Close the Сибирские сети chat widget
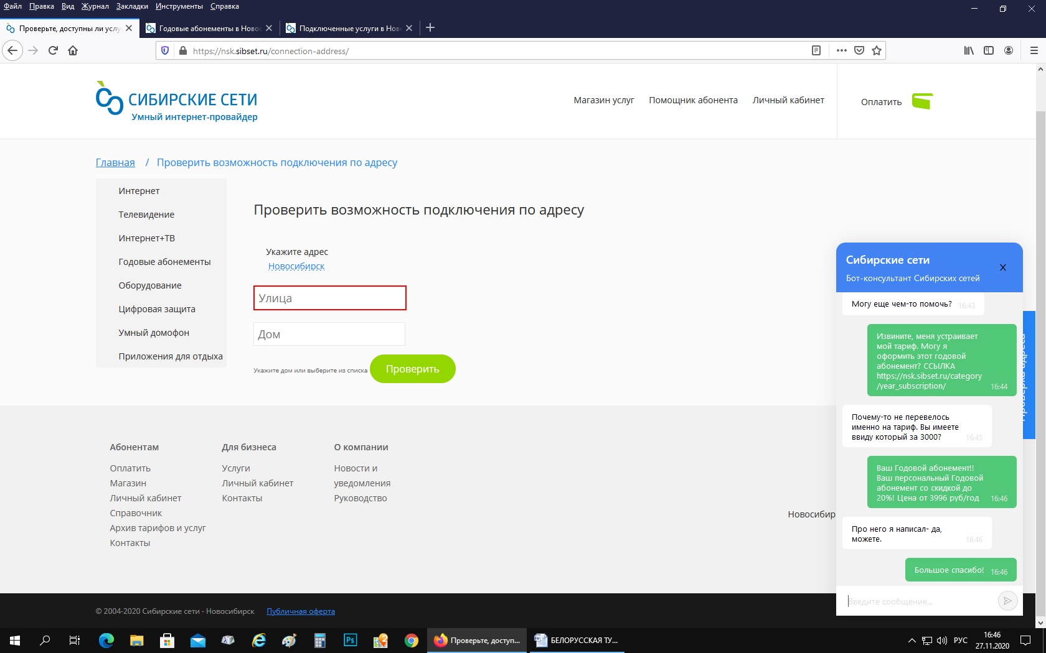1046x653 pixels. point(1003,267)
